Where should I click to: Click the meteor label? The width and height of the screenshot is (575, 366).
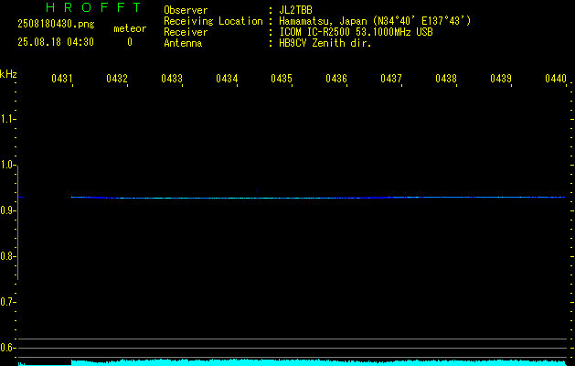[x=130, y=28]
